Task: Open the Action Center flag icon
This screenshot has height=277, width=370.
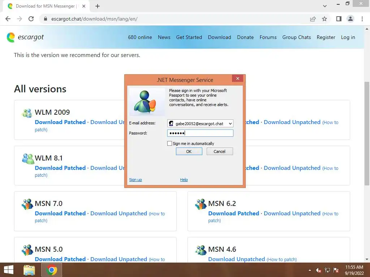Action: coord(336,270)
